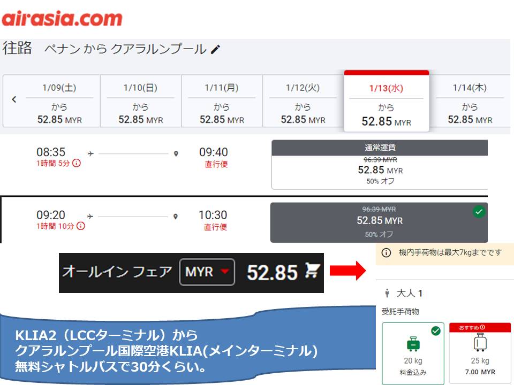Toggle selected 52.85 MYR fare for 09:20 flight

coord(379,222)
